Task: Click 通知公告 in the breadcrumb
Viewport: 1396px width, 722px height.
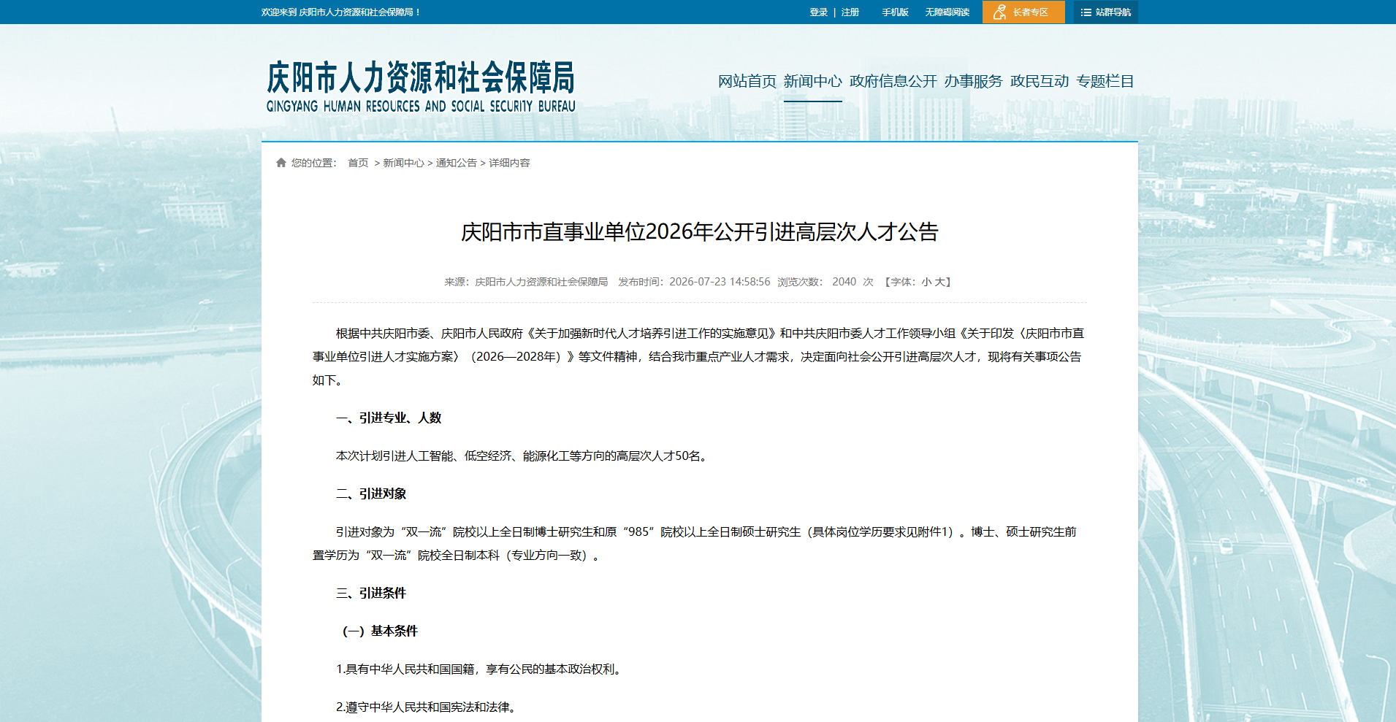Action: 457,163
